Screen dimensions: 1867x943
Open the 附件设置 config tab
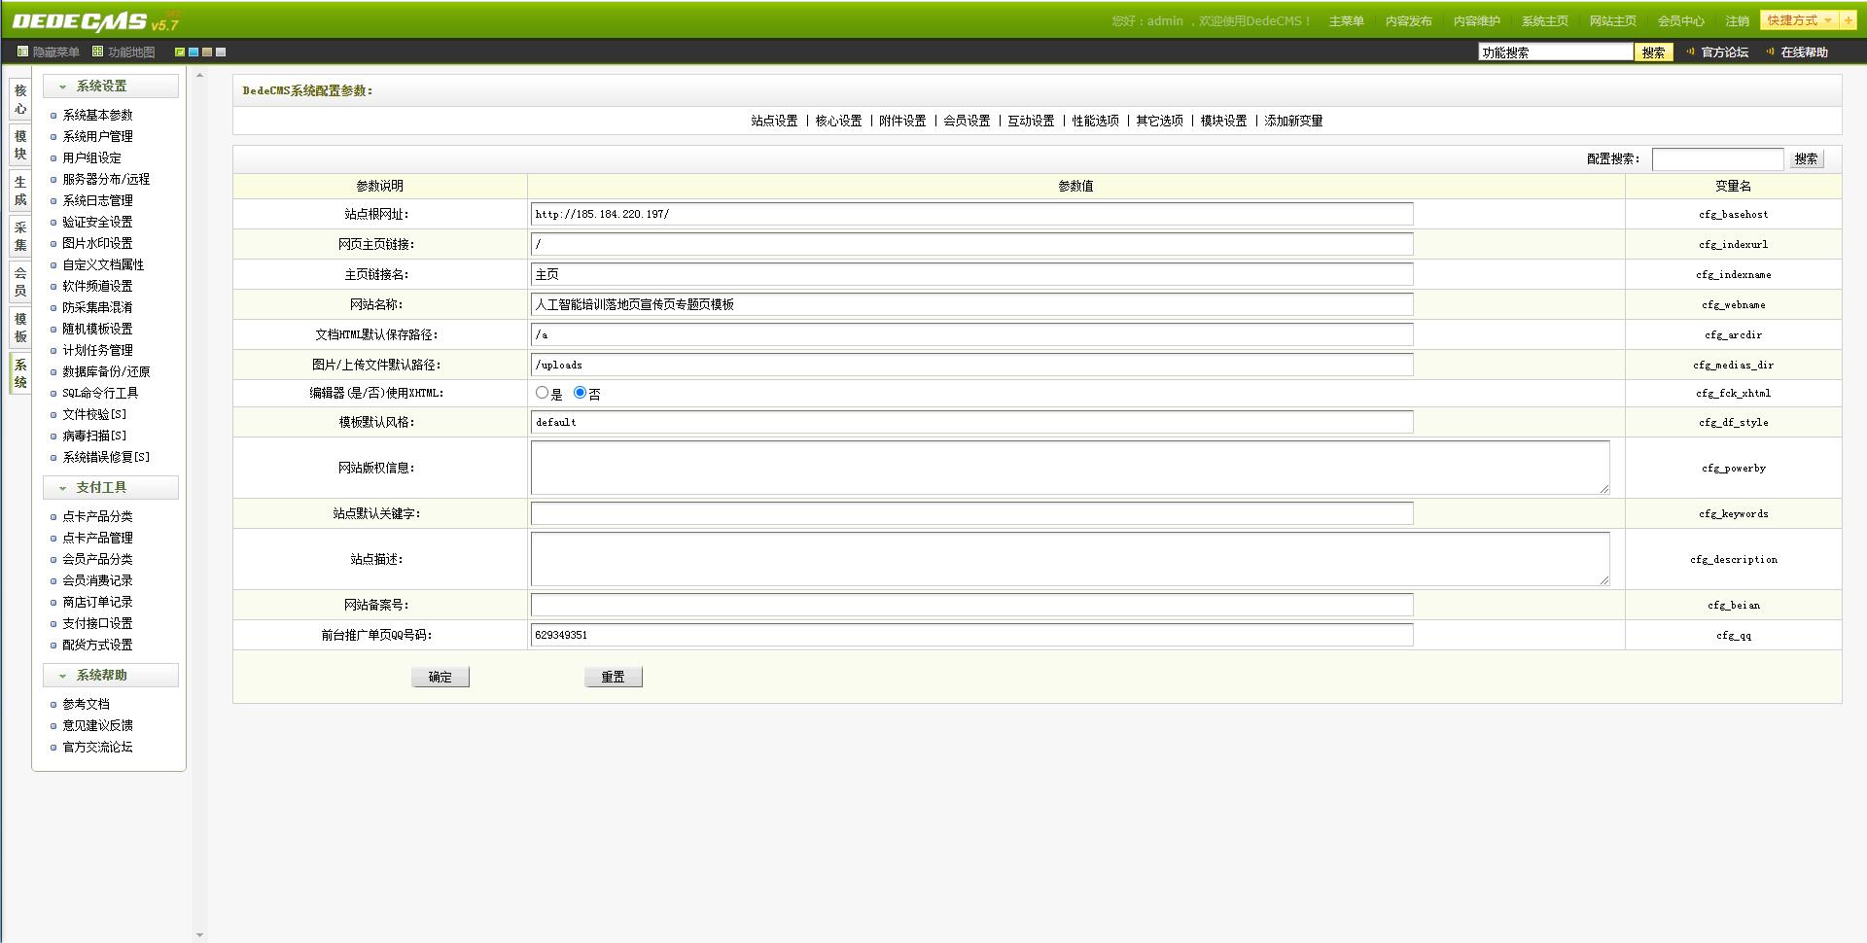[x=902, y=121]
